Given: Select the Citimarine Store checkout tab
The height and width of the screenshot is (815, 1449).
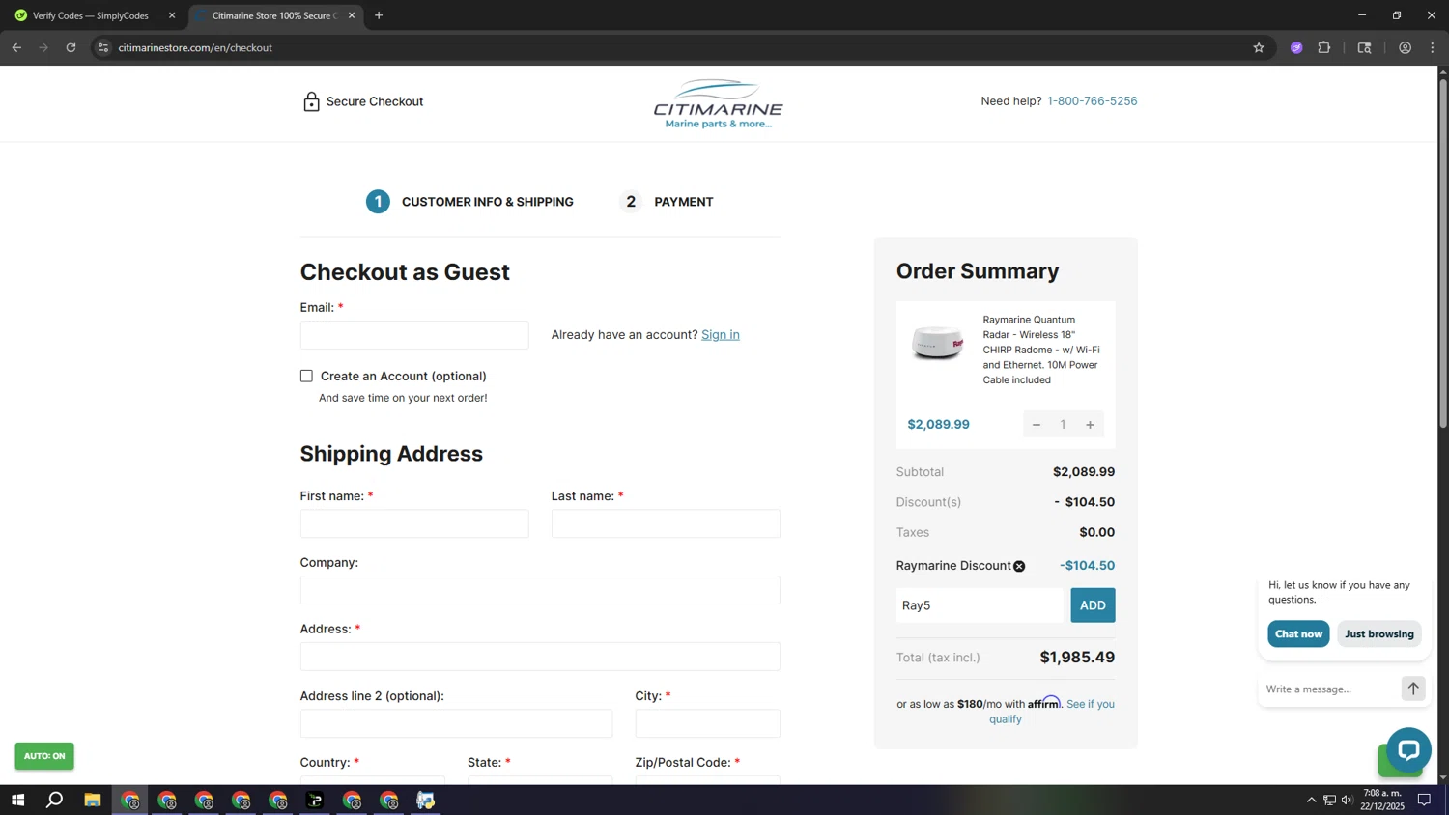Looking at the screenshot, I should (x=273, y=15).
